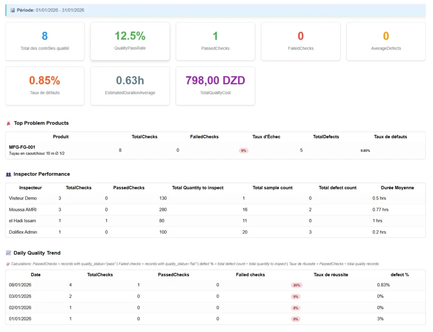Sort by Total Quantity to inspect header

tap(197, 188)
